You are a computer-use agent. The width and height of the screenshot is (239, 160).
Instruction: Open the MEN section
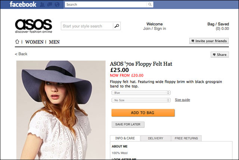coord(54,42)
